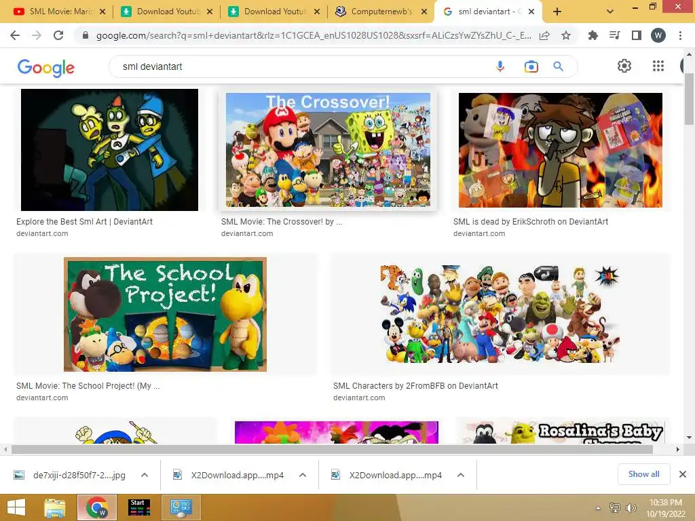Open Chrome three-dot menu

pyautogui.click(x=680, y=35)
